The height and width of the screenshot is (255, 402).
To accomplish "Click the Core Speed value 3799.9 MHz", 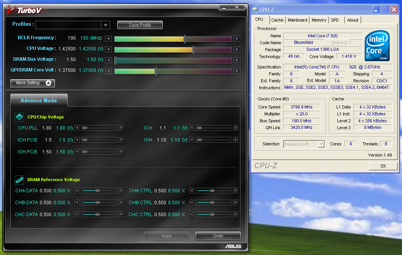I will (x=302, y=107).
